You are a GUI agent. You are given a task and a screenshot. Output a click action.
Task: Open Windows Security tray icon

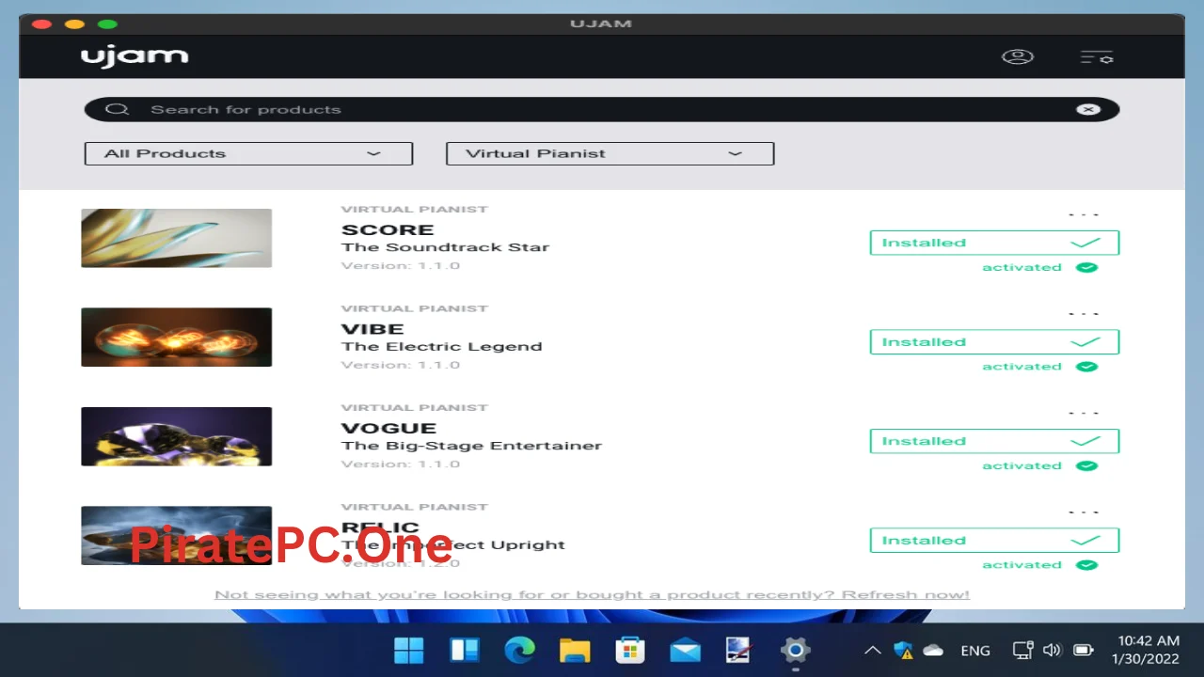click(x=904, y=650)
